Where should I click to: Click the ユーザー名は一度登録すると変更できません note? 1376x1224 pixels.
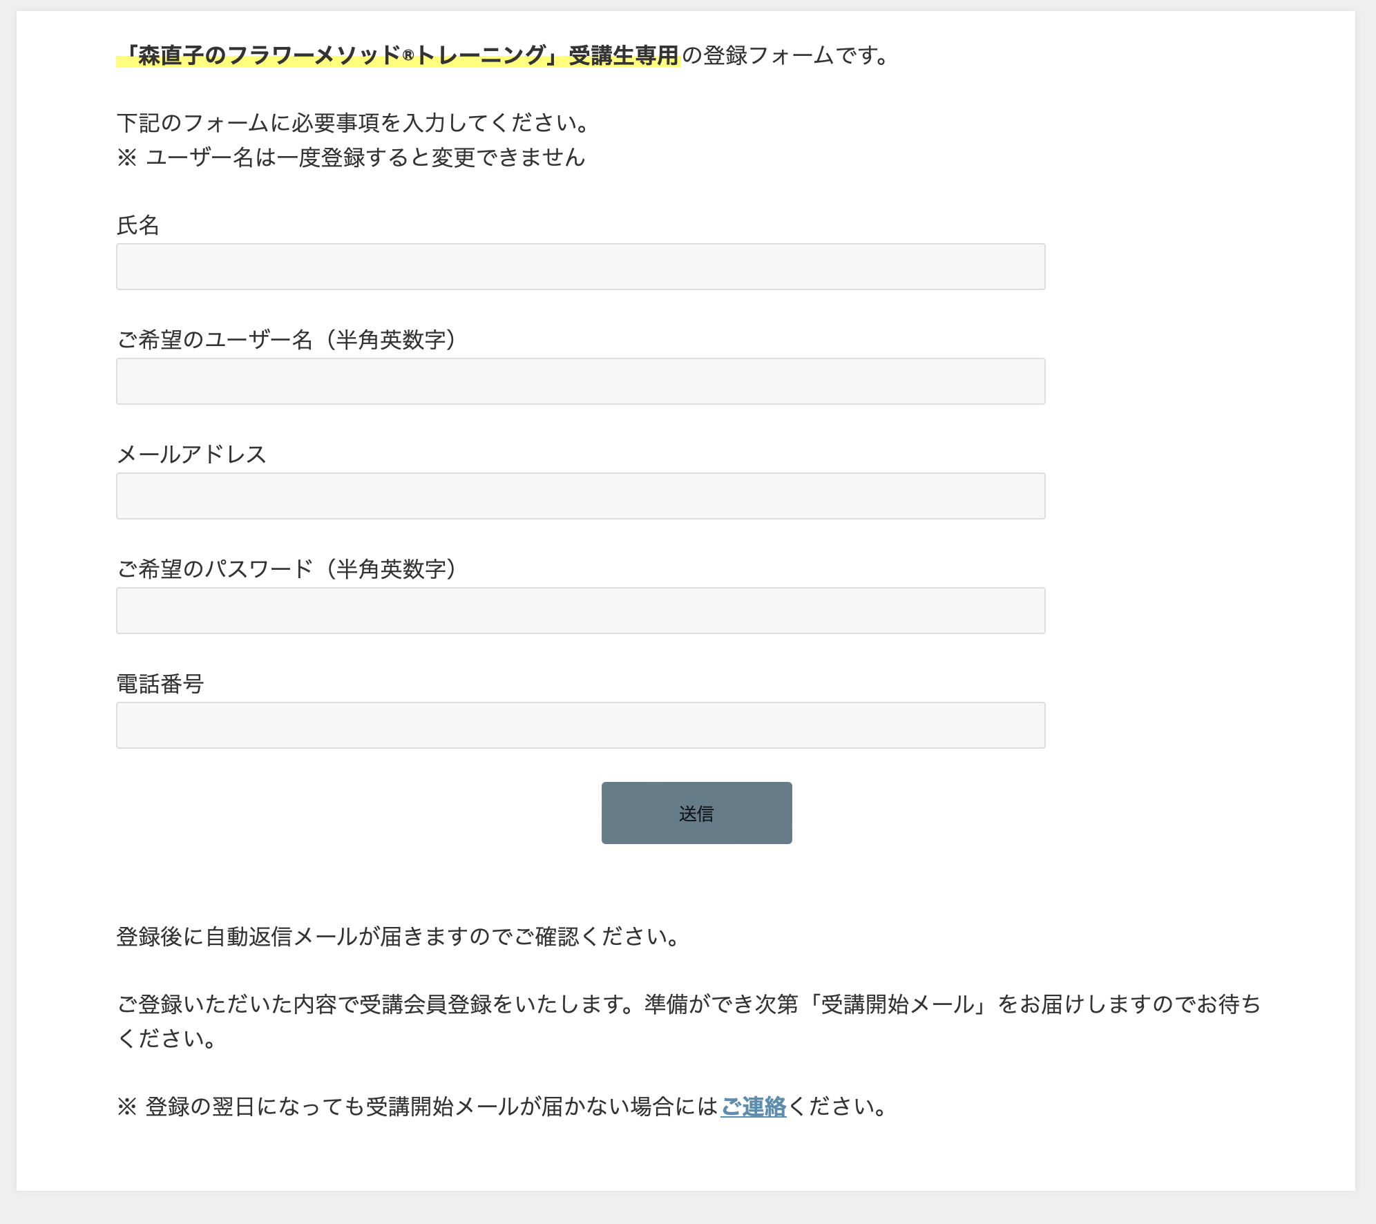pos(352,157)
